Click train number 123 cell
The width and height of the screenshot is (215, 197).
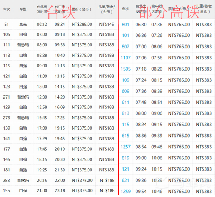pyautogui.click(x=7, y=87)
